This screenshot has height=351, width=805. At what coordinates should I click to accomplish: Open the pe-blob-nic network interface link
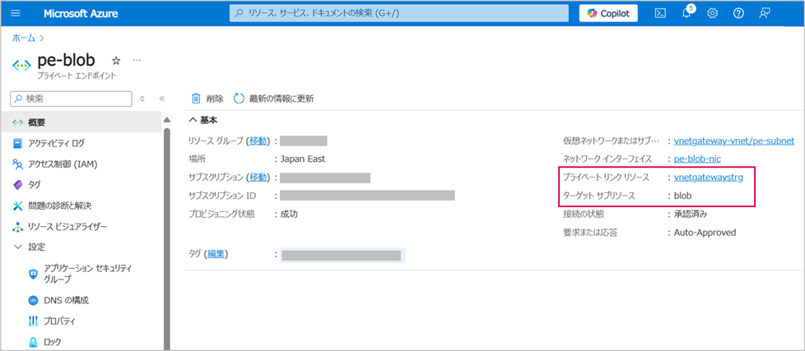point(697,159)
